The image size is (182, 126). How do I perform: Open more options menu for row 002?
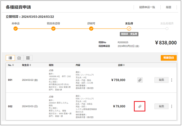pyautogui.click(x=172, y=106)
